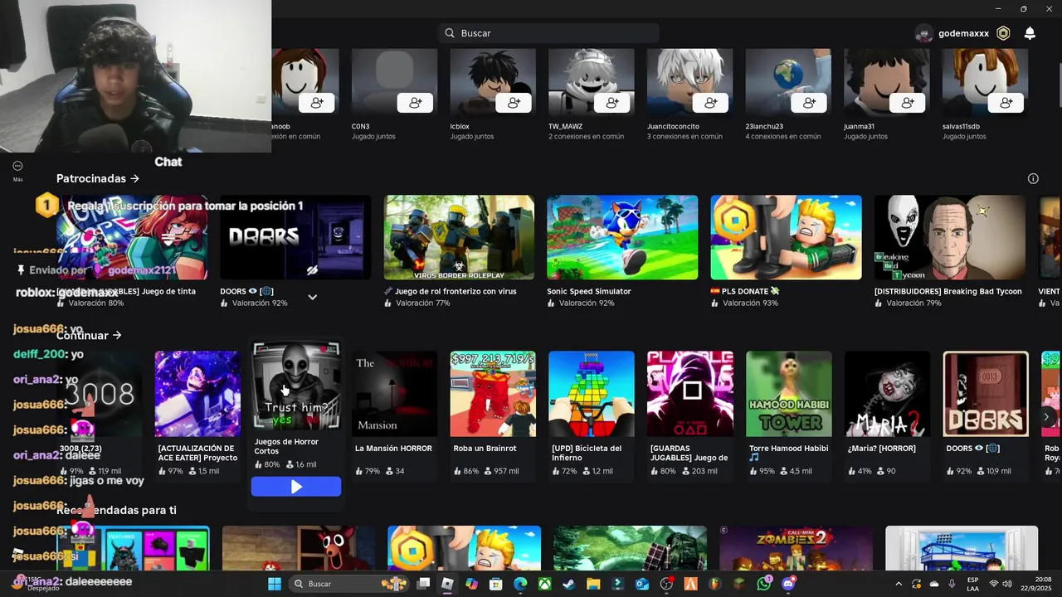Add anoob as a friend
The width and height of the screenshot is (1062, 597).
coord(316,103)
